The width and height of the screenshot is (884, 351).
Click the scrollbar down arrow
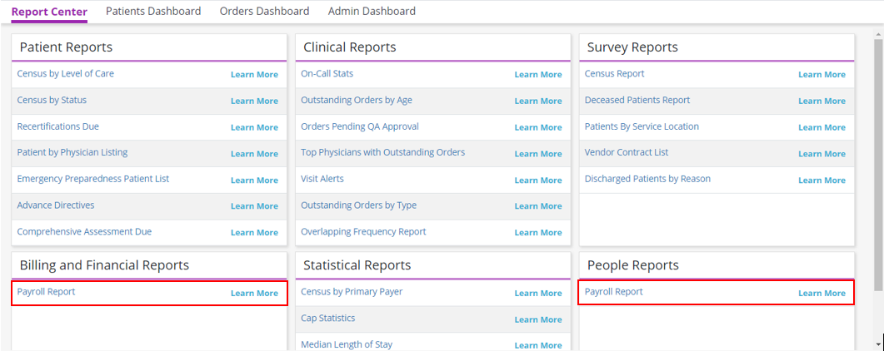[x=878, y=344]
